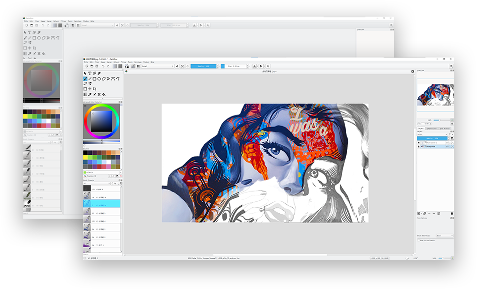Enable the Snap to Assistants checkbox
The width and height of the screenshot is (477, 289).
pyautogui.click(x=419, y=241)
